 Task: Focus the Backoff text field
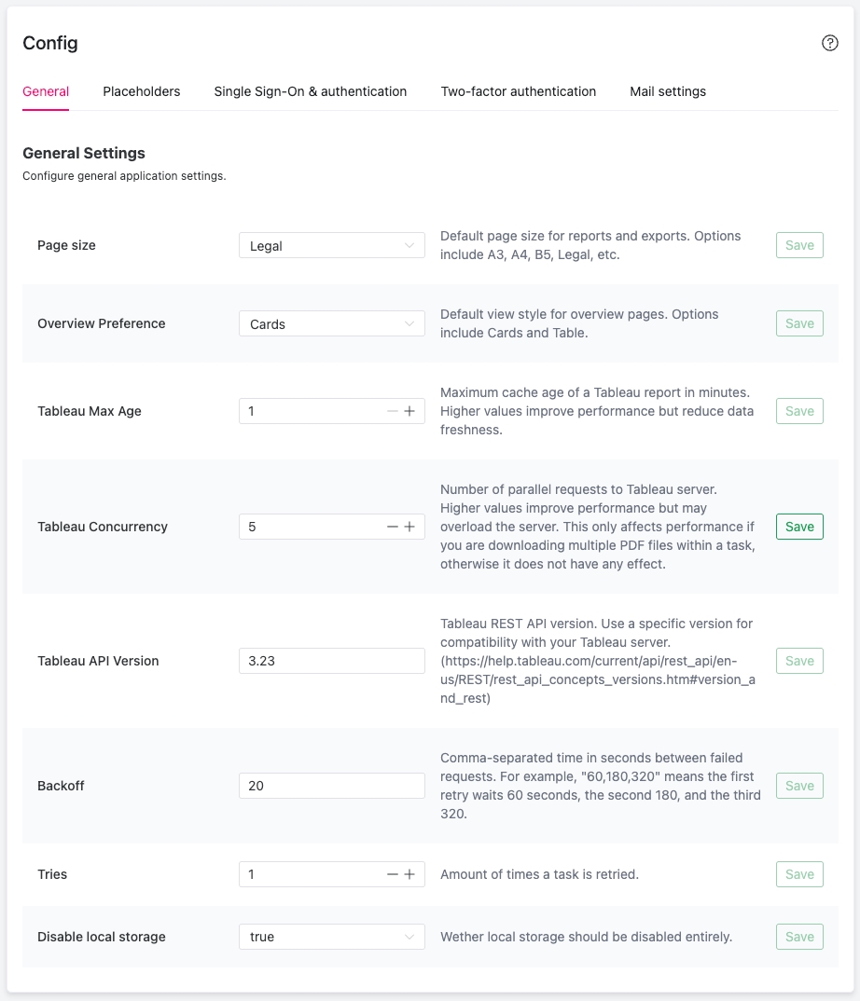(x=331, y=786)
